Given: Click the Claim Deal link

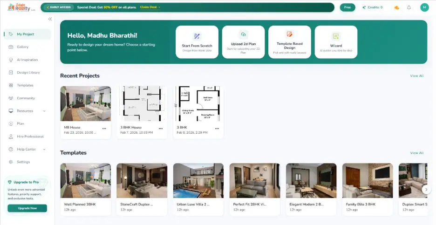Looking at the screenshot, I should click(x=150, y=7).
